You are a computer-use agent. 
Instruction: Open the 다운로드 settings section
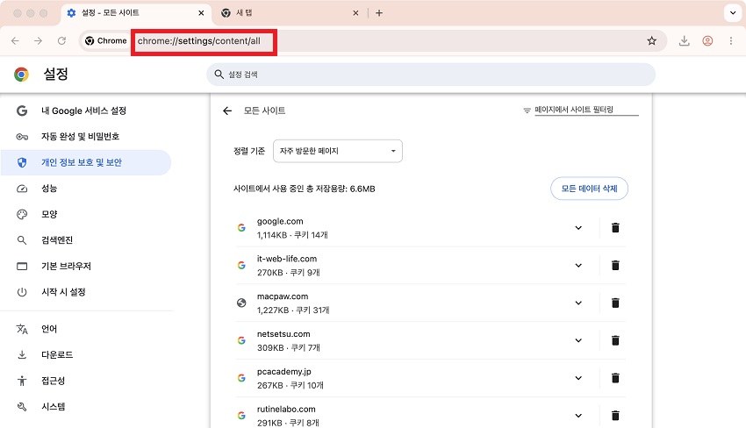pyautogui.click(x=86, y=354)
